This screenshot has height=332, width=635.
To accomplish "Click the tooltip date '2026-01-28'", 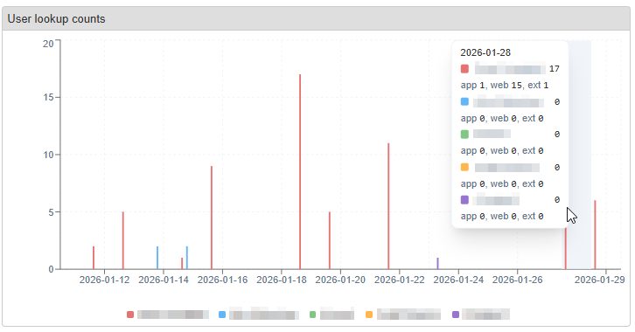I will click(x=485, y=52).
